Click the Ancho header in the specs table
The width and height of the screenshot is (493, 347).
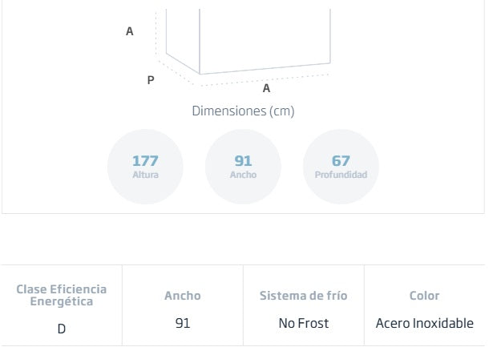point(183,296)
